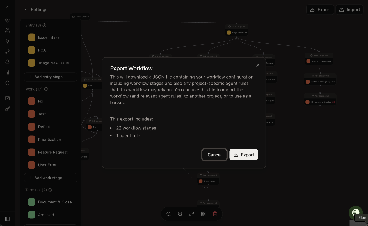368x226 pixels.
Task: Confirm export with the Export button
Action: [244, 155]
